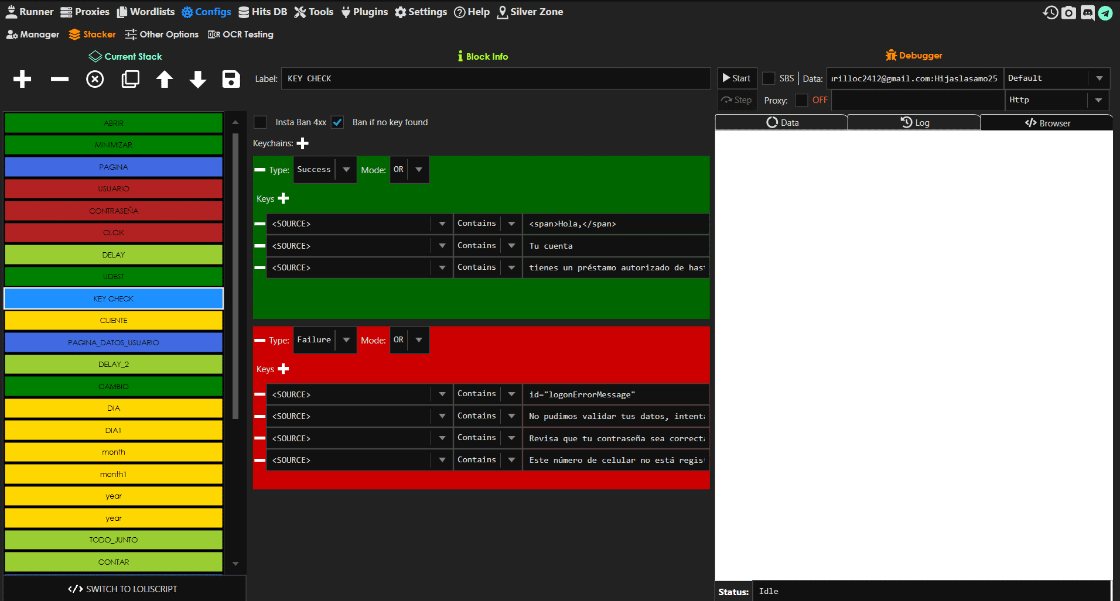Open the Failure keychain Mode OR dropdown

[409, 340]
